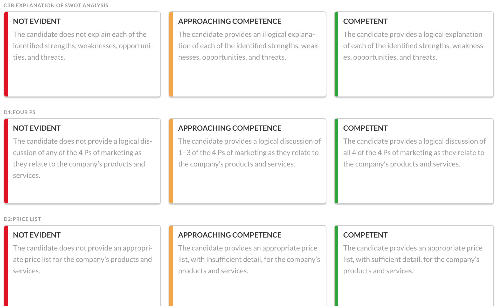Pick D2 Approaching Competence card
This screenshot has height=306, width=497.
[x=247, y=266]
